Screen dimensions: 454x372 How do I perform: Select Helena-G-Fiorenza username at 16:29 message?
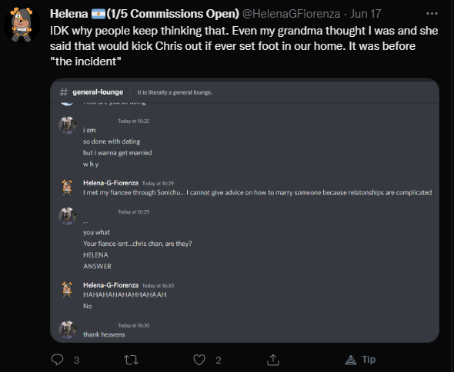pos(111,183)
